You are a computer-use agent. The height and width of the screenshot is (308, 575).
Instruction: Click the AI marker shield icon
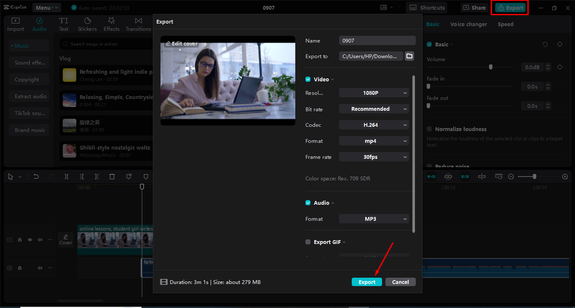point(129,177)
